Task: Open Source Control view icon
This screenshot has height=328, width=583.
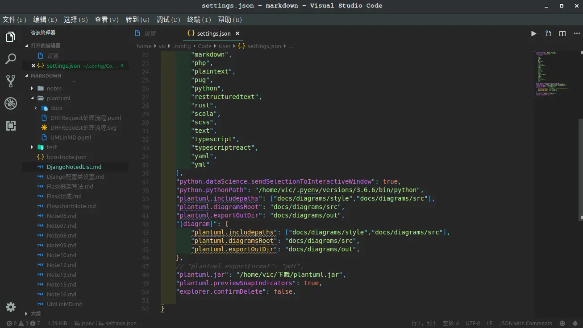Action: (11, 81)
